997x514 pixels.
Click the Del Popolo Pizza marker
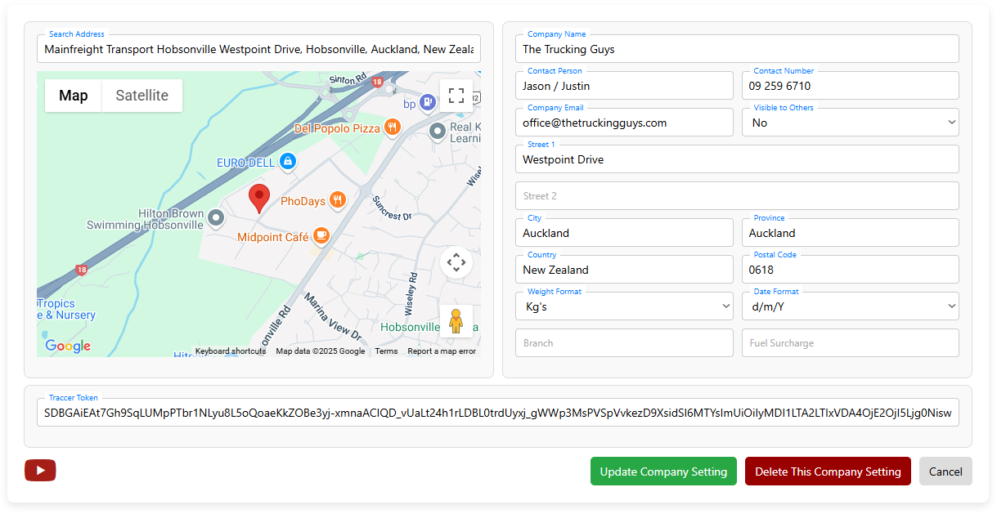[x=393, y=127]
